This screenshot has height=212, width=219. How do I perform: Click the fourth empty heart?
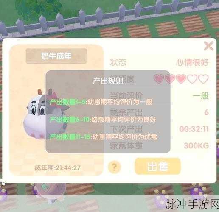[x=192, y=79]
